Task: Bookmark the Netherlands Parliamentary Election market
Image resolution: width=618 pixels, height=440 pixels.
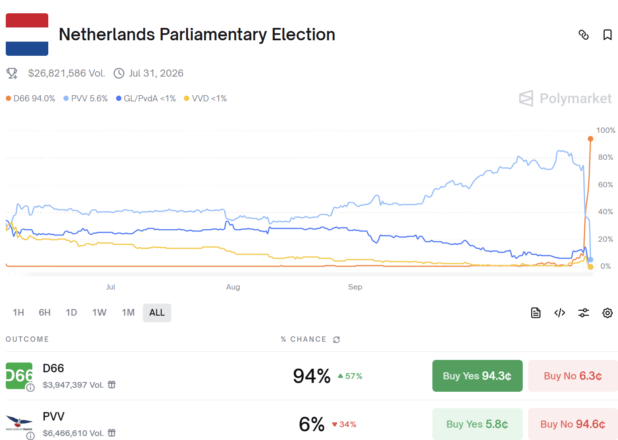Action: (x=607, y=35)
